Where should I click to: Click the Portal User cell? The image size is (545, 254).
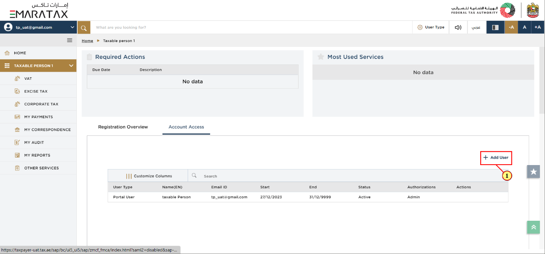click(124, 197)
